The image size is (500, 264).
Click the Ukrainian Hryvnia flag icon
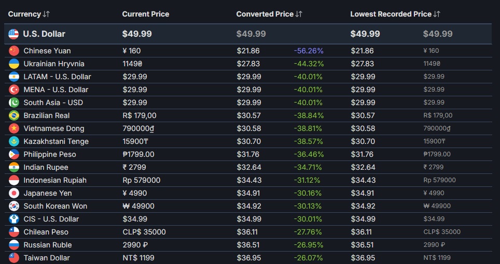[x=14, y=64]
